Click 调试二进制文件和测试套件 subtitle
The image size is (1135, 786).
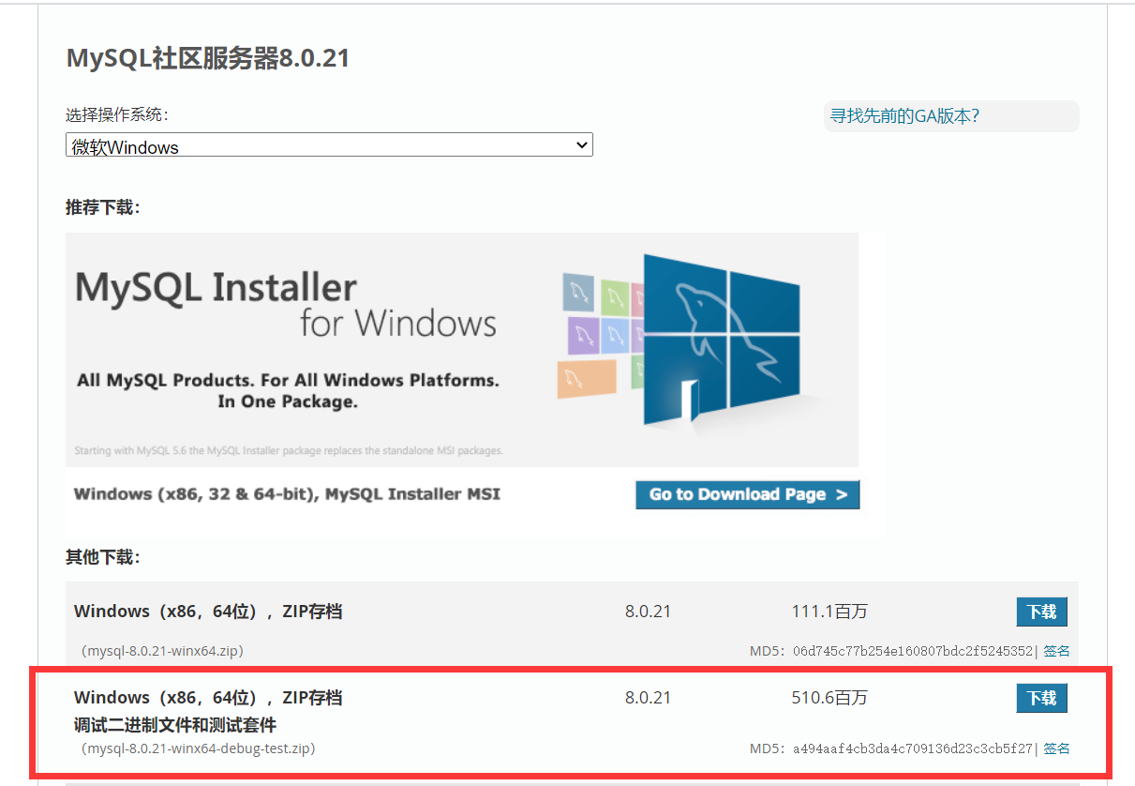click(x=175, y=725)
